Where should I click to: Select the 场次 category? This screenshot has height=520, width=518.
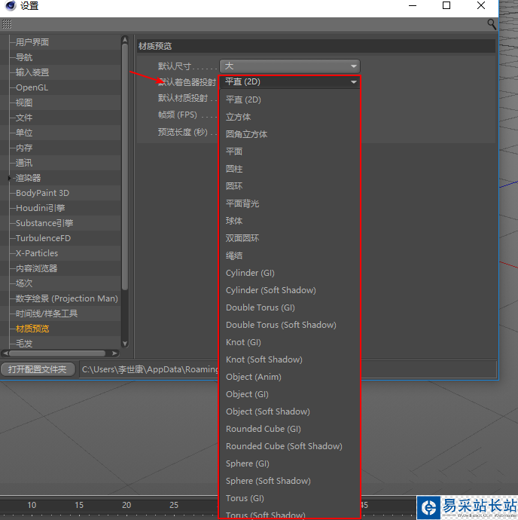(x=24, y=283)
